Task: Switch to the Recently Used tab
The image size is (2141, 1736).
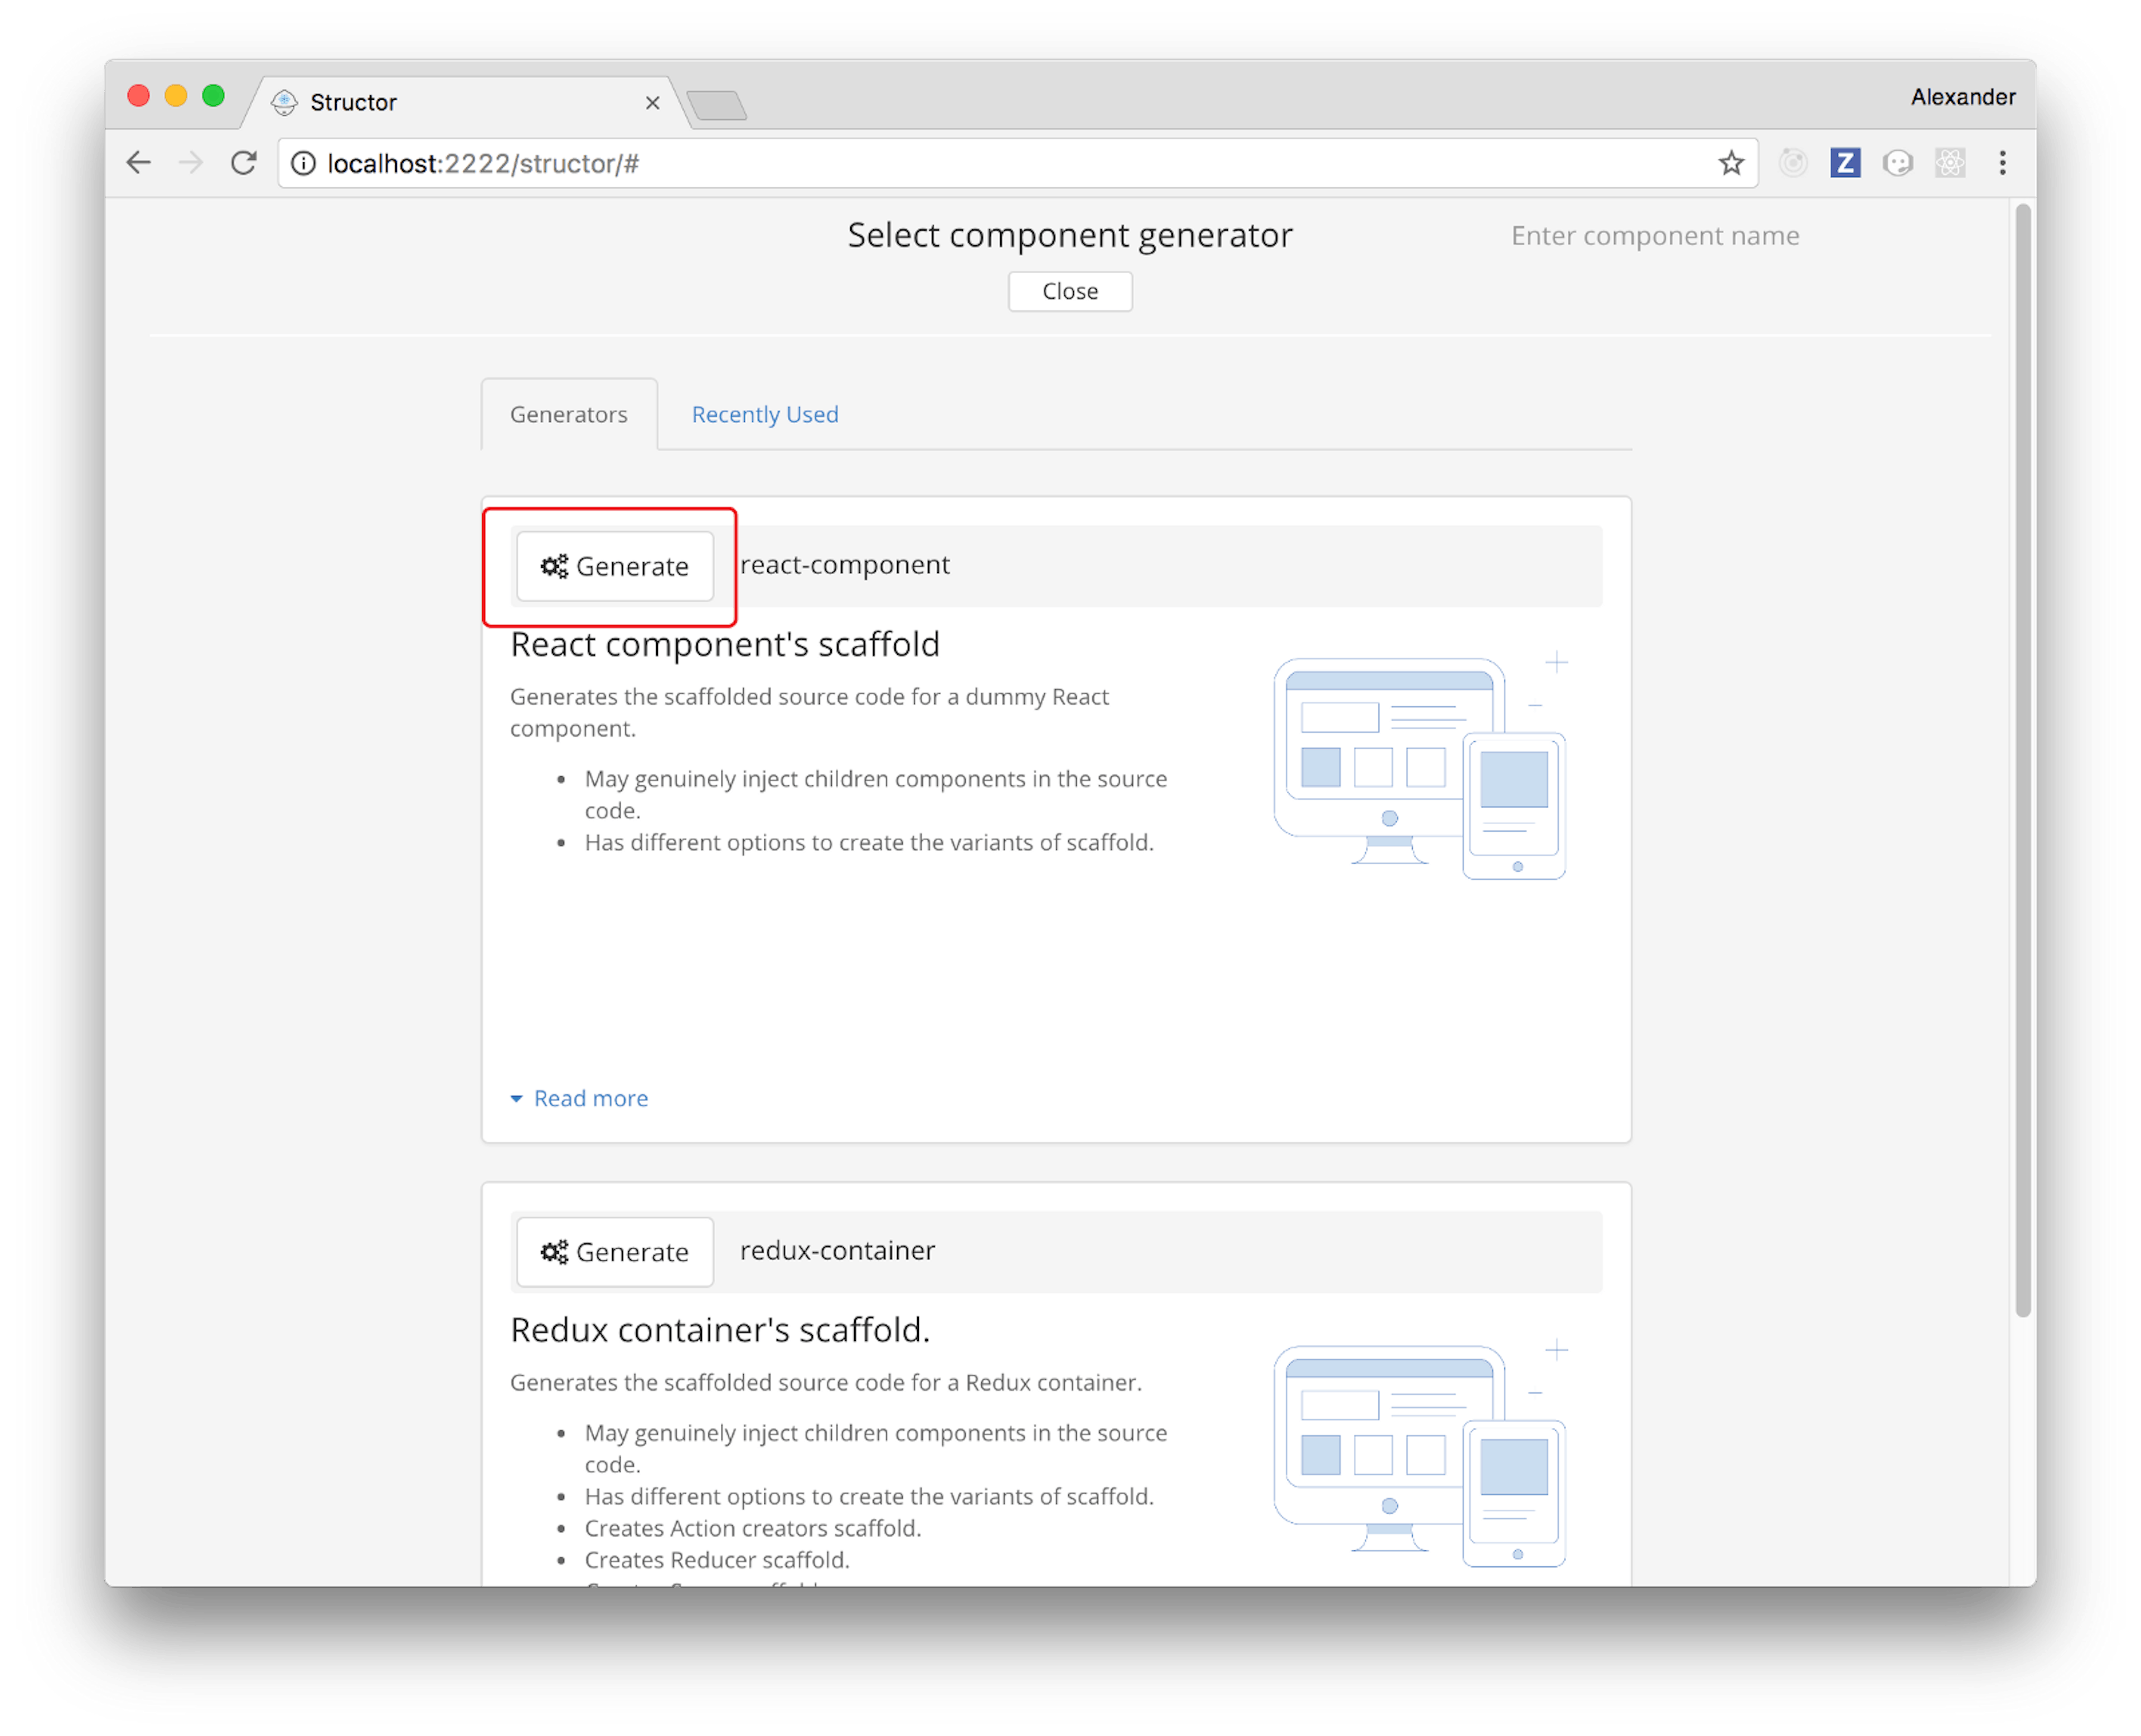Action: coord(764,414)
